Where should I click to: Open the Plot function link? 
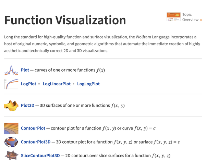(x=25, y=70)
